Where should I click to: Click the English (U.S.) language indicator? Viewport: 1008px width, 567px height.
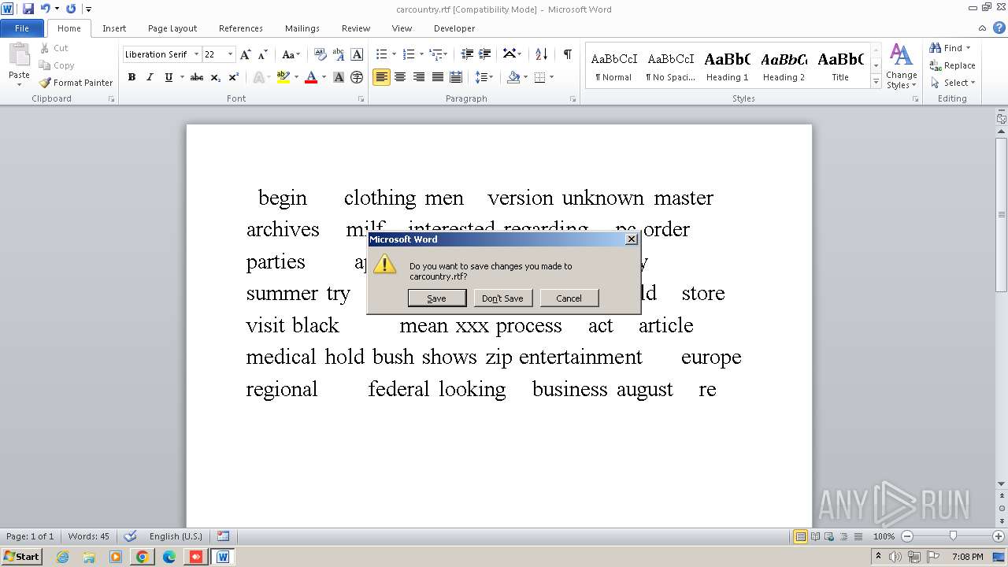[176, 536]
